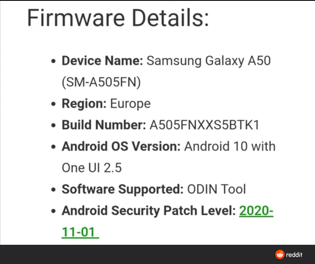Click the bullet before Device Name
315x264 pixels.
pos(53,61)
